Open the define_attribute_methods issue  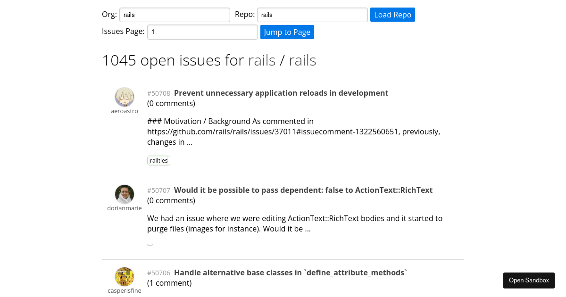(x=290, y=272)
